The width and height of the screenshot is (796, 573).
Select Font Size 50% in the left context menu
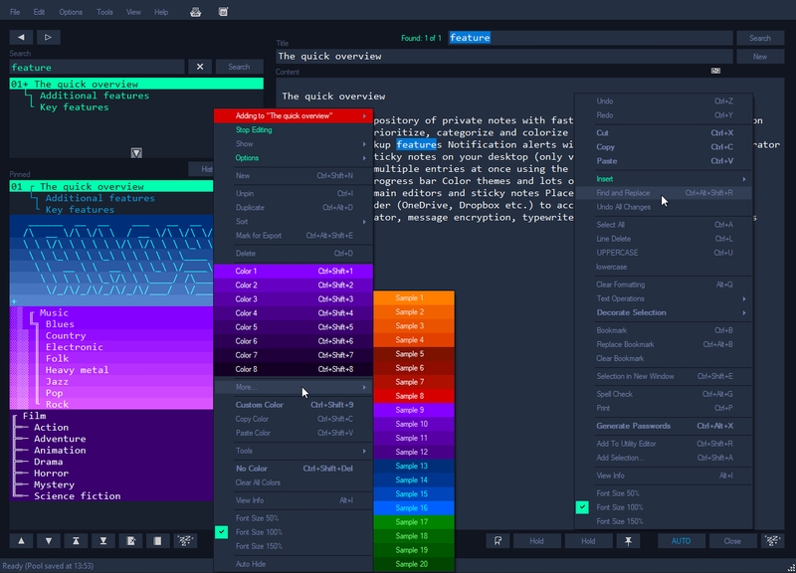[x=294, y=518]
